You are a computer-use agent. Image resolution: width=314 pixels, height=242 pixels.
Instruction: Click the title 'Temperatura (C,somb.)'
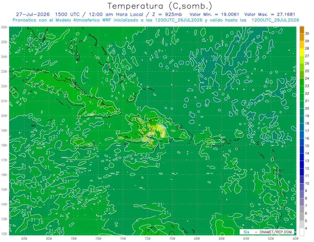tap(160, 6)
